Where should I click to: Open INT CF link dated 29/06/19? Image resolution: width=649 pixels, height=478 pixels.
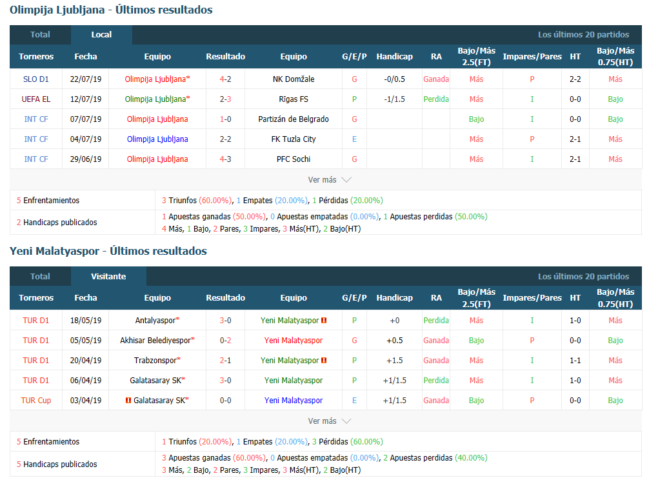tap(36, 159)
